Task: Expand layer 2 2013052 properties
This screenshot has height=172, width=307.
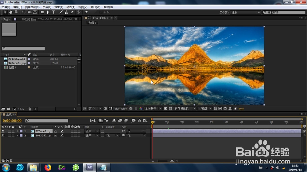Action: (x=17, y=136)
